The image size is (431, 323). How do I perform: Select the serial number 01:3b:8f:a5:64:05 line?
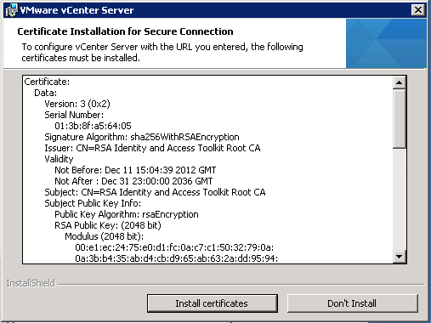(93, 126)
